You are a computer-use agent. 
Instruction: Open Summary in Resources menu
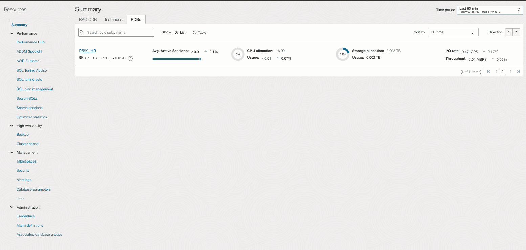pyautogui.click(x=19, y=25)
